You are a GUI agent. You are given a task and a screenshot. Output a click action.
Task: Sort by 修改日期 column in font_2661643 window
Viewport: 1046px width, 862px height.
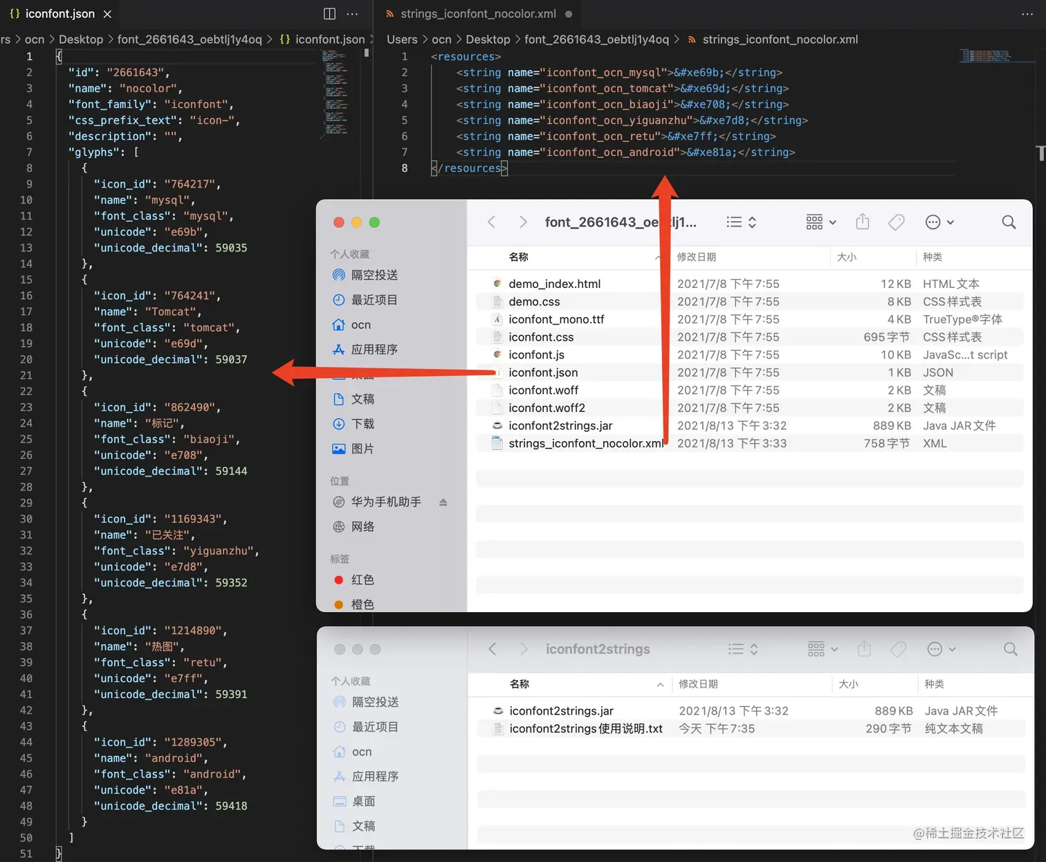697,257
